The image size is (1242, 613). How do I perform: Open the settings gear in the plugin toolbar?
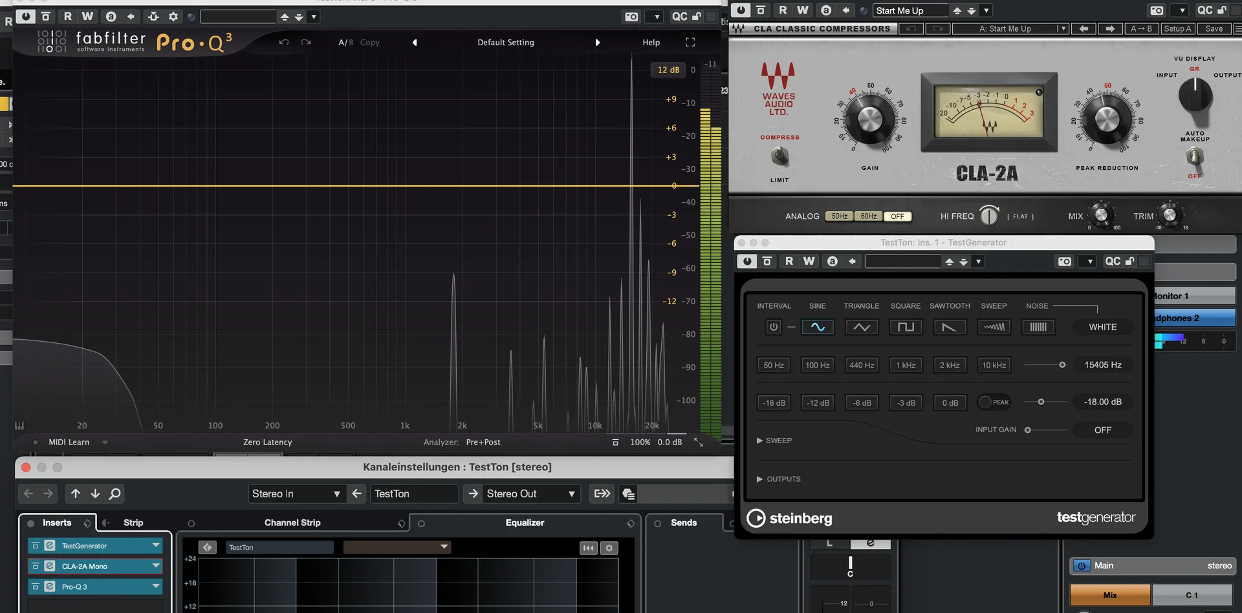click(173, 16)
